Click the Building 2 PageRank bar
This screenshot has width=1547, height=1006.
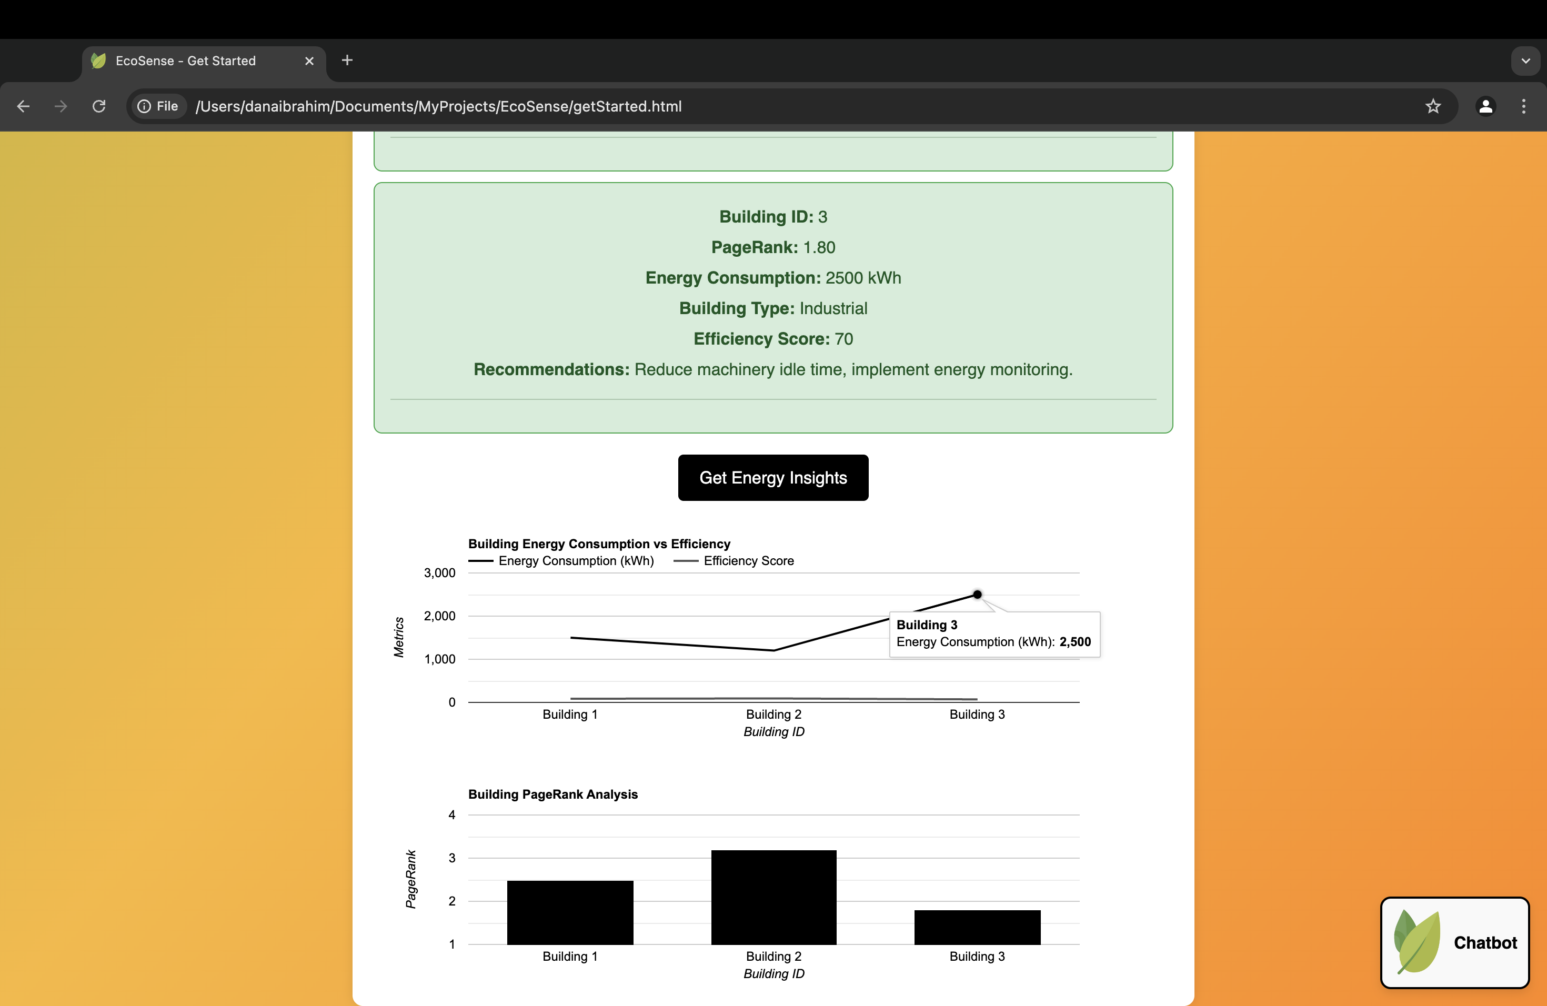pos(773,897)
